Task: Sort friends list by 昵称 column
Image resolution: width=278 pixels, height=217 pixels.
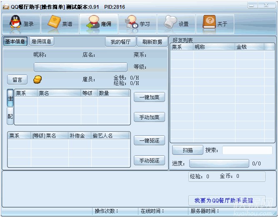Action: click(x=214, y=47)
